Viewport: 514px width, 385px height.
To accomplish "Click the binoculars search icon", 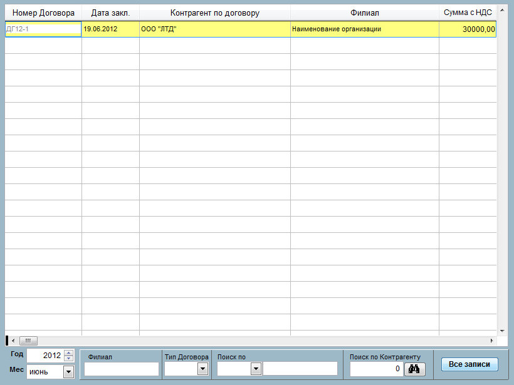I will [x=415, y=369].
